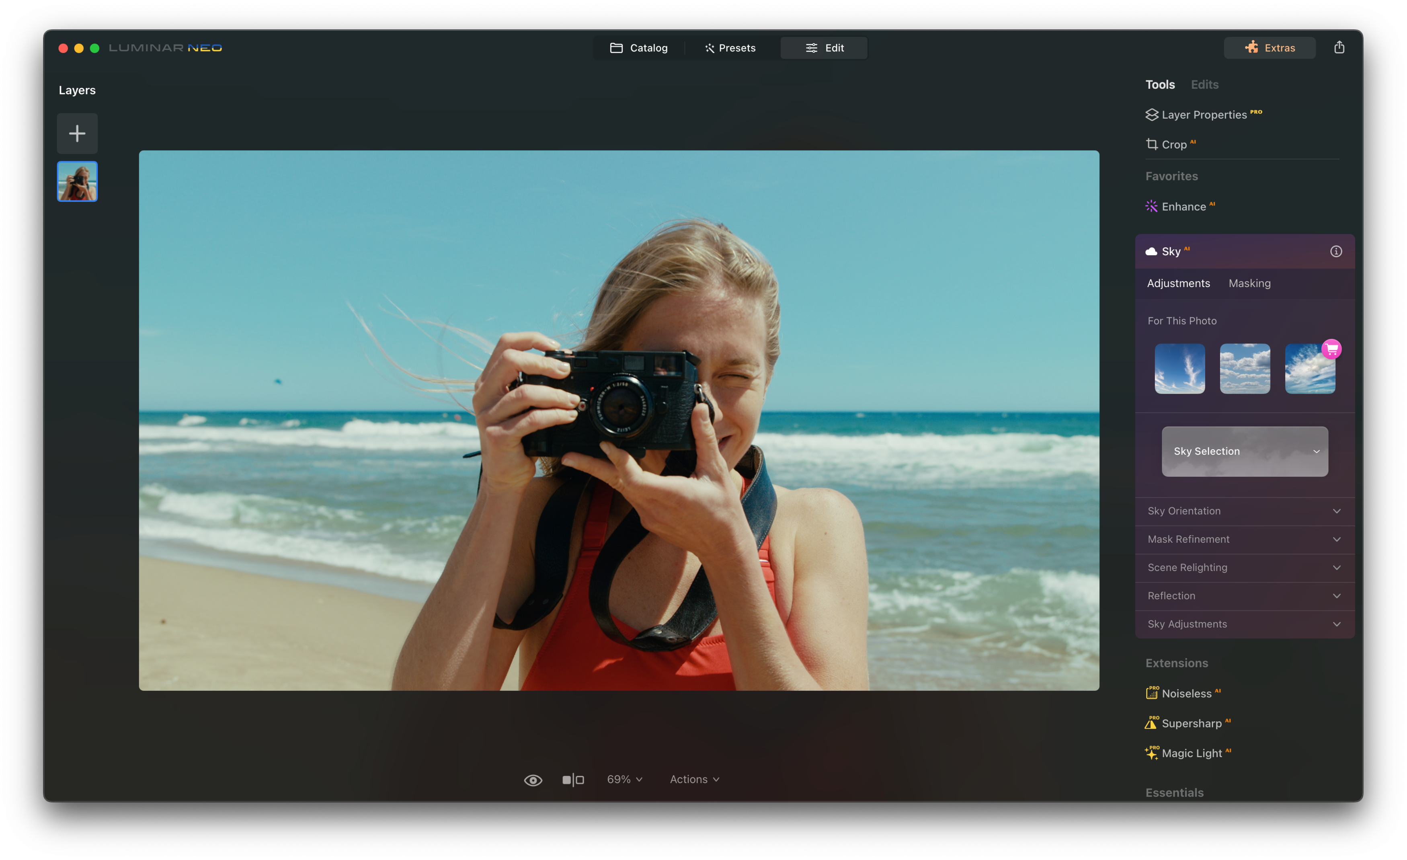Open the Supersharp AI extension
This screenshot has height=860, width=1407.
point(1188,723)
